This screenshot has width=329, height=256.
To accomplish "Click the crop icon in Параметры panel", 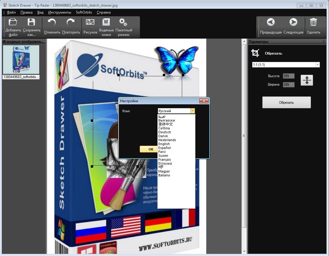I will 255,53.
